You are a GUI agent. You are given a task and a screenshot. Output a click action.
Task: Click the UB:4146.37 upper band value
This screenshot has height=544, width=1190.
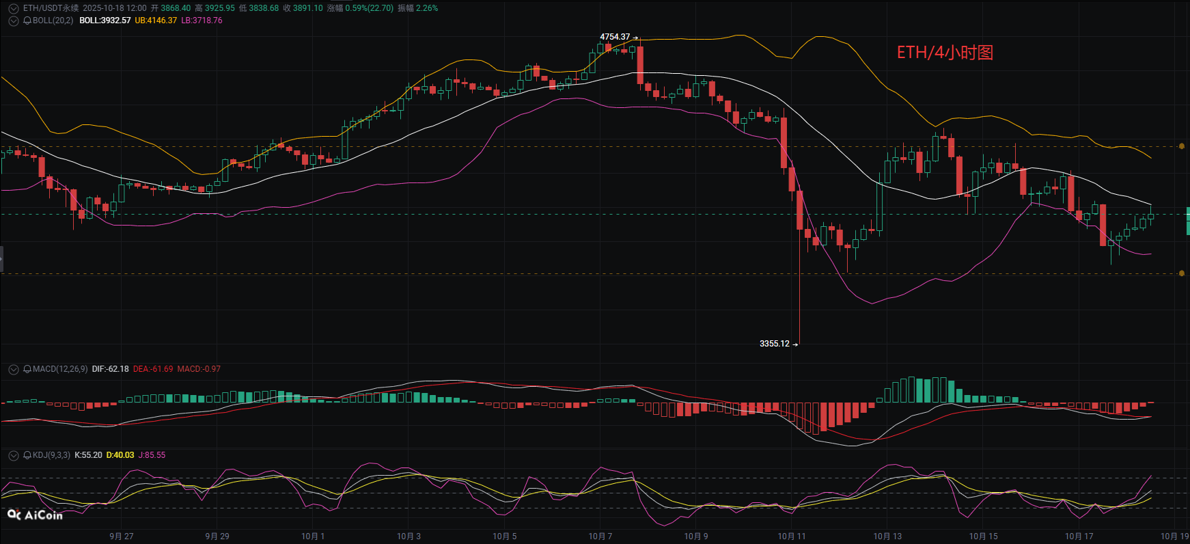[x=156, y=21]
